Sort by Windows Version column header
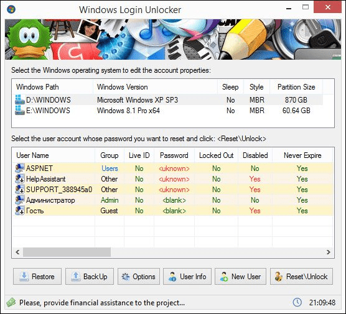This screenshot has width=346, height=314. 156,87
